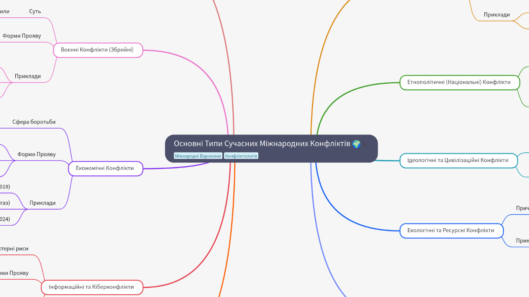This screenshot has width=529, height=297.
Task: Select the 'Екологічні та Ресурсні Конфлікти' node
Action: (x=451, y=231)
